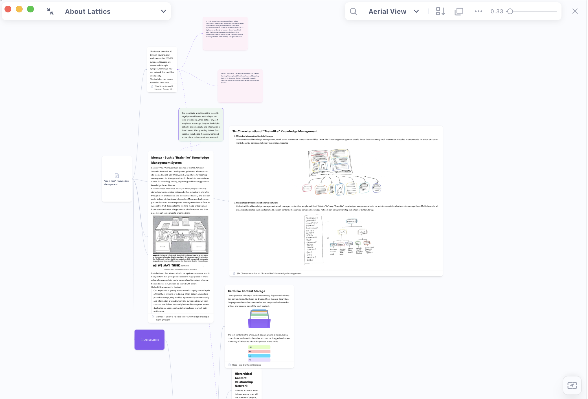The image size is (588, 399).
Task: Expand the Aerial View chevron dropdown
Action: [416, 11]
